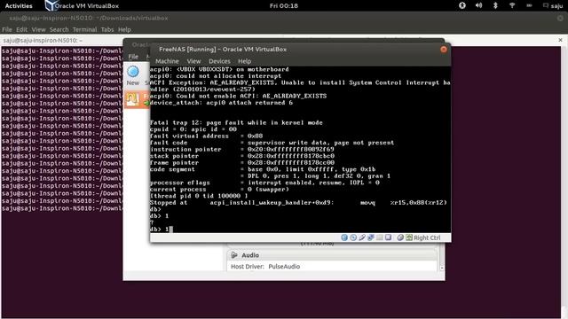The image size is (568, 319).
Task: Open the Bluetooth indicator in top bar
Action: 495,5
